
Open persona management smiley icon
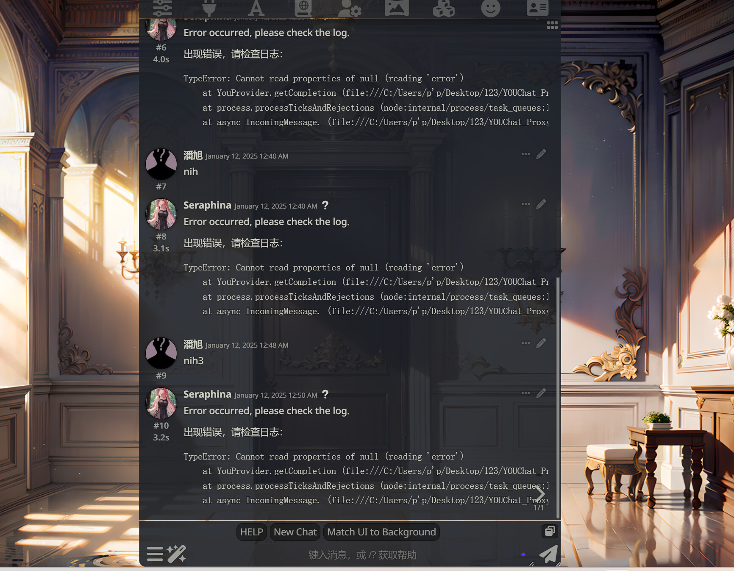(490, 8)
